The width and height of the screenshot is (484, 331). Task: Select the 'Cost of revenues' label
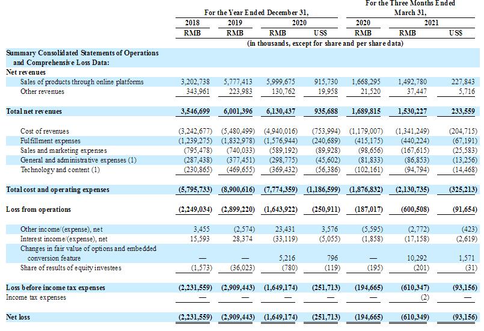[44, 131]
